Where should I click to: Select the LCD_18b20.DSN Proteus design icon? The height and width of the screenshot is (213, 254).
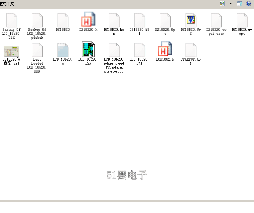[x=88, y=49]
